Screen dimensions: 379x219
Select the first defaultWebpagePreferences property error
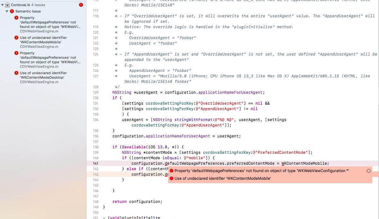(x=48, y=24)
